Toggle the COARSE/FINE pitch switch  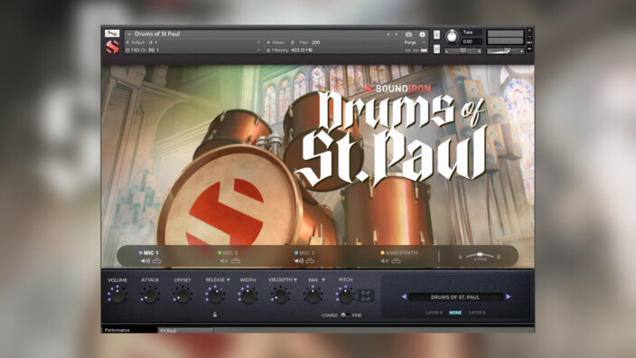pyautogui.click(x=345, y=315)
